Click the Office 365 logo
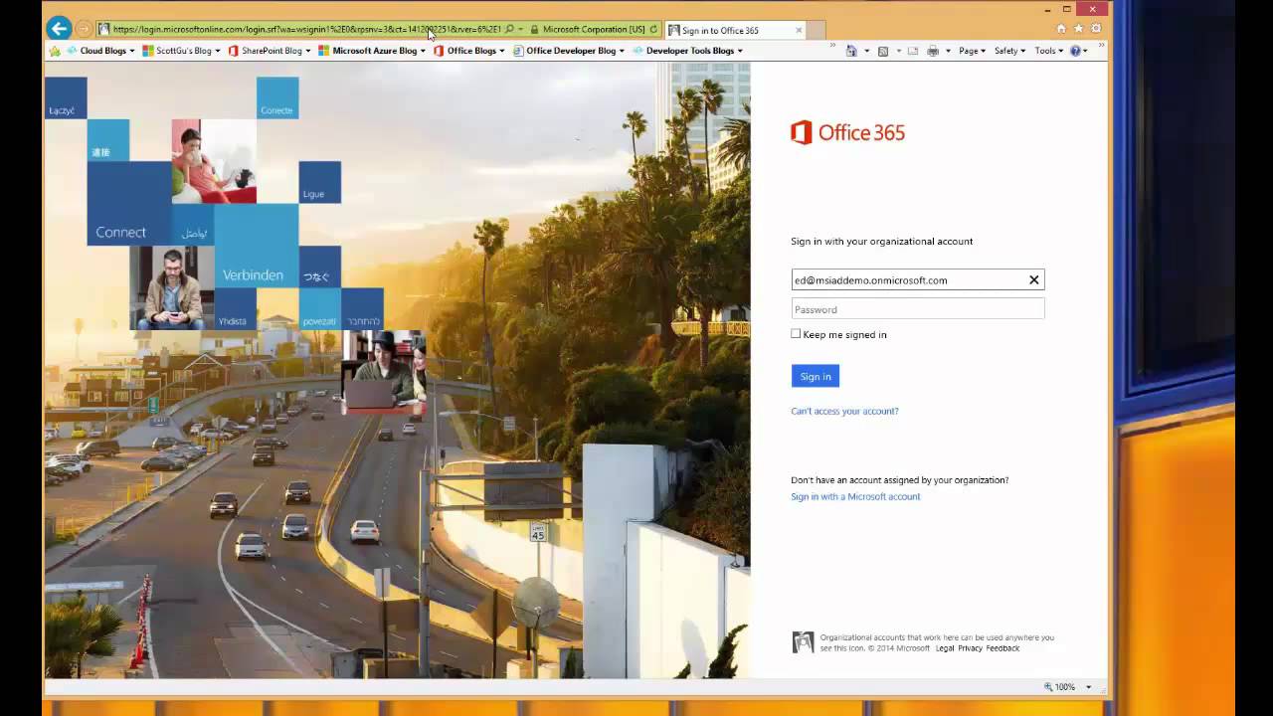 847,133
